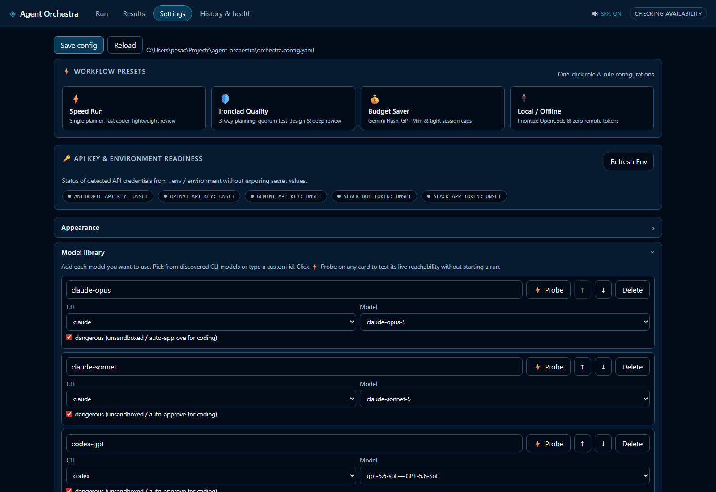Click ANTHROPIC_API_KEY: UNSET status chip

[x=108, y=196]
